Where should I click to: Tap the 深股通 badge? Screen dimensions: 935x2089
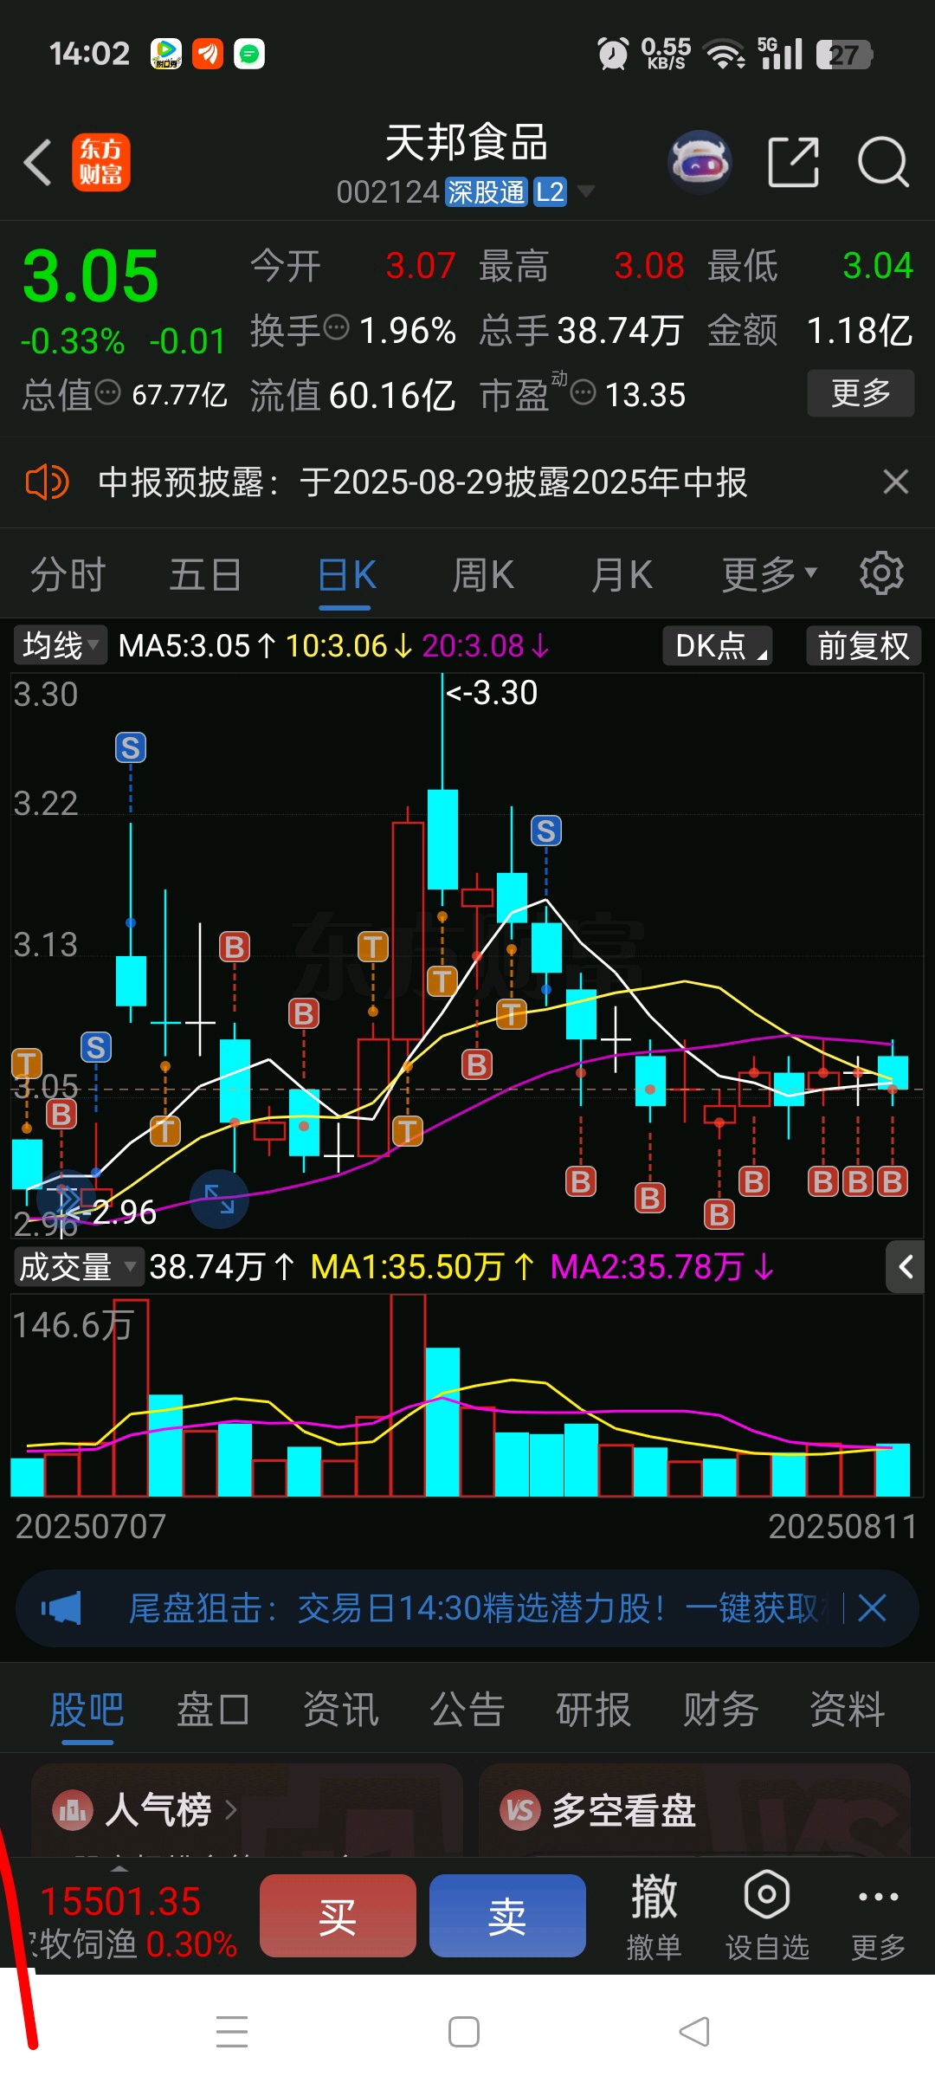click(x=487, y=191)
